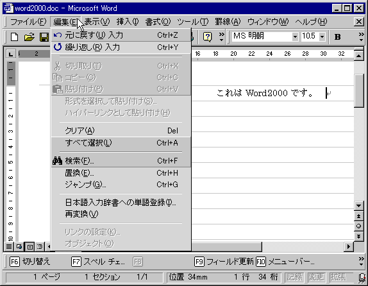This screenshot has width=368, height=286.
Task: Click the previous page double-arrow button
Action: click(358, 216)
